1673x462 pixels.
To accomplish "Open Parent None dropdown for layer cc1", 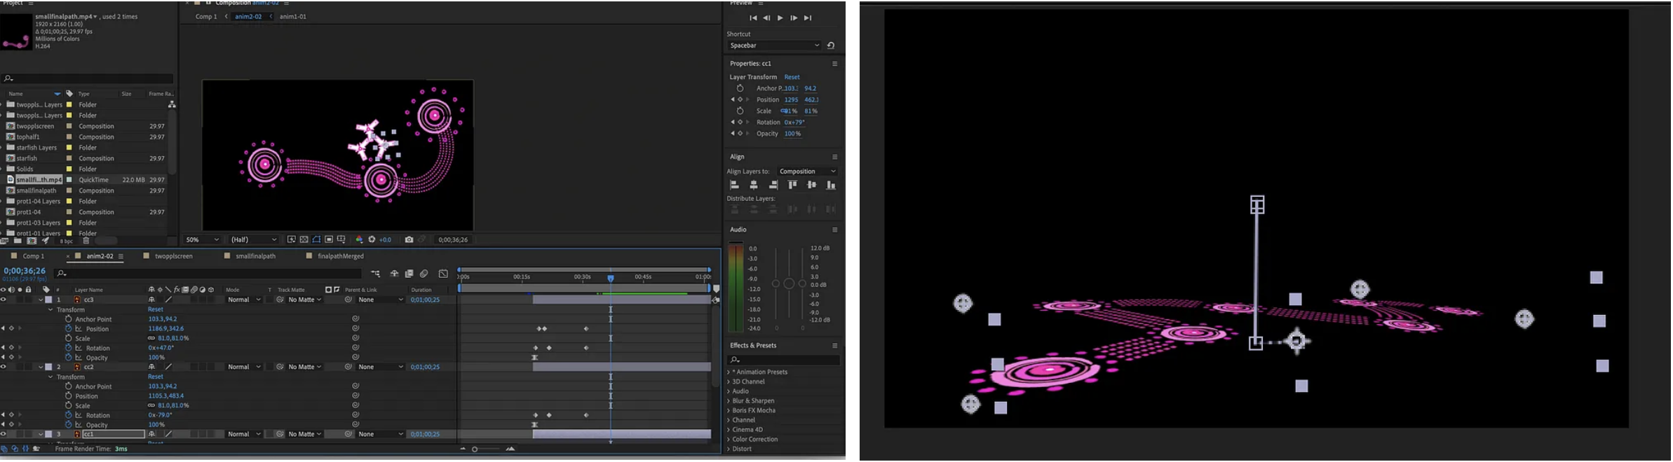I will [x=381, y=434].
